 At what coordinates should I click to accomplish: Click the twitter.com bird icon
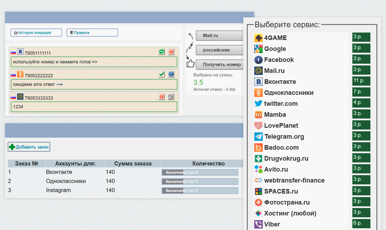click(258, 104)
